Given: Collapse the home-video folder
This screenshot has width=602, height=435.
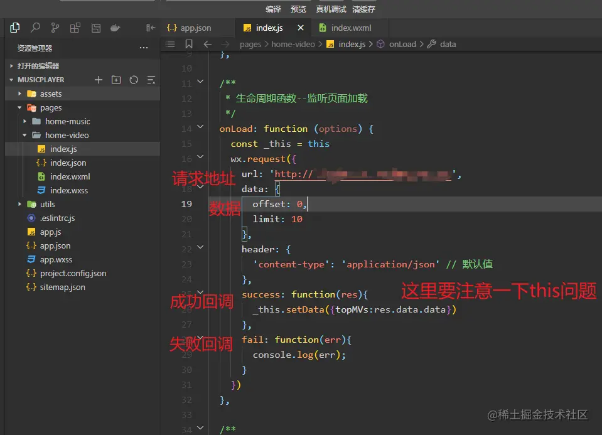Looking at the screenshot, I should pyautogui.click(x=24, y=135).
